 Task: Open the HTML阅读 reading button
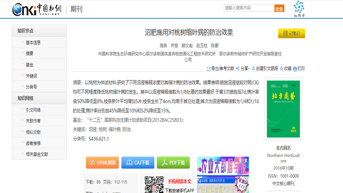point(102,163)
